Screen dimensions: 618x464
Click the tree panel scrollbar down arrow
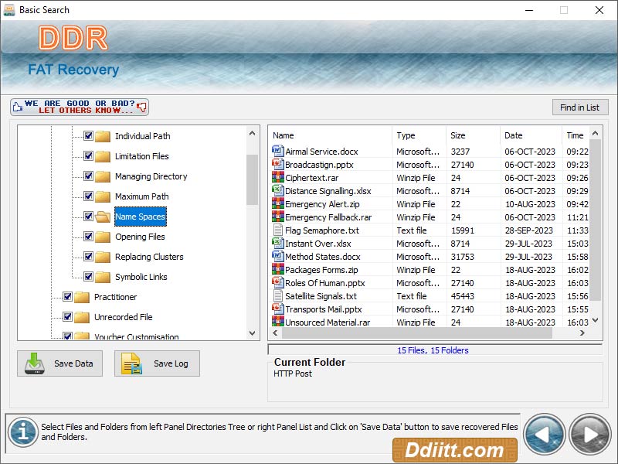253,334
